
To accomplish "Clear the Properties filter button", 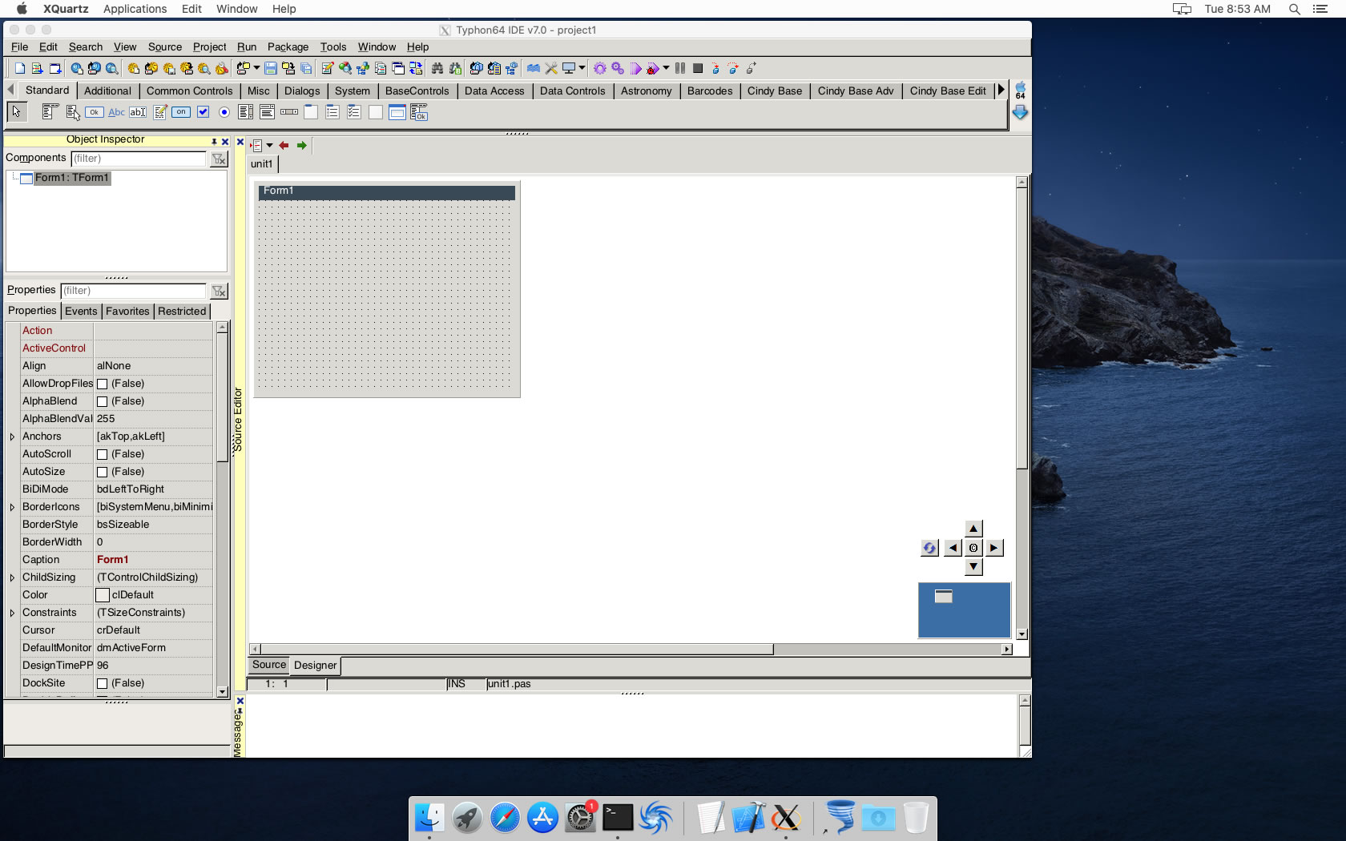I will tap(219, 292).
